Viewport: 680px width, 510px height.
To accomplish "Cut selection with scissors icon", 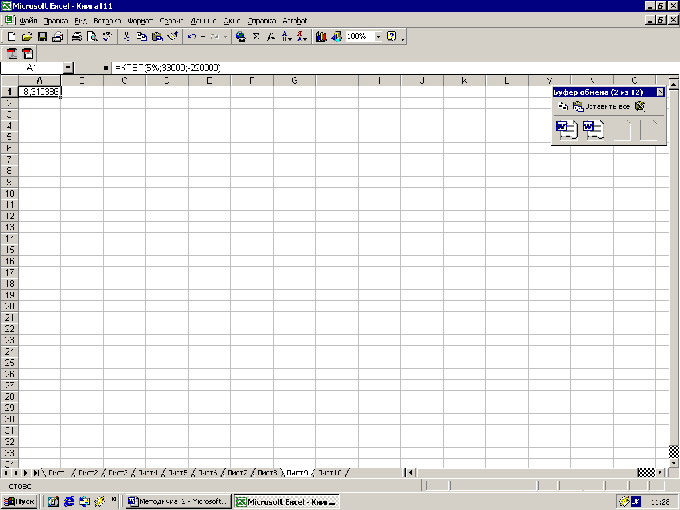I will pyautogui.click(x=126, y=37).
